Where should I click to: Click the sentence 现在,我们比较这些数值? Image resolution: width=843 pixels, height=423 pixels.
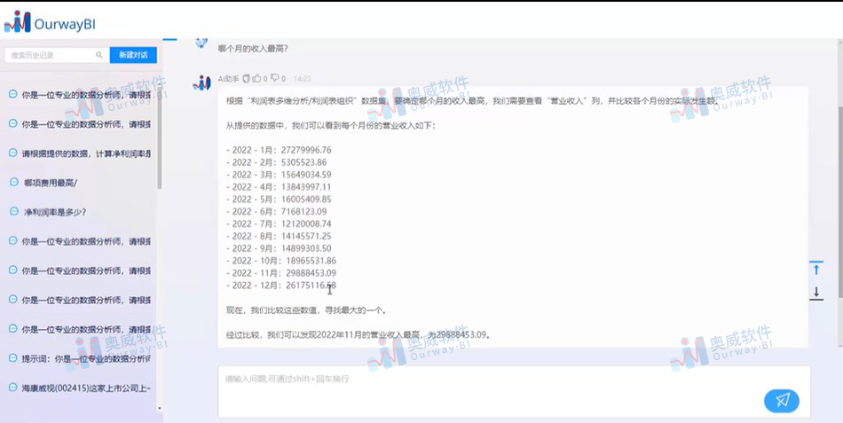[x=306, y=310]
